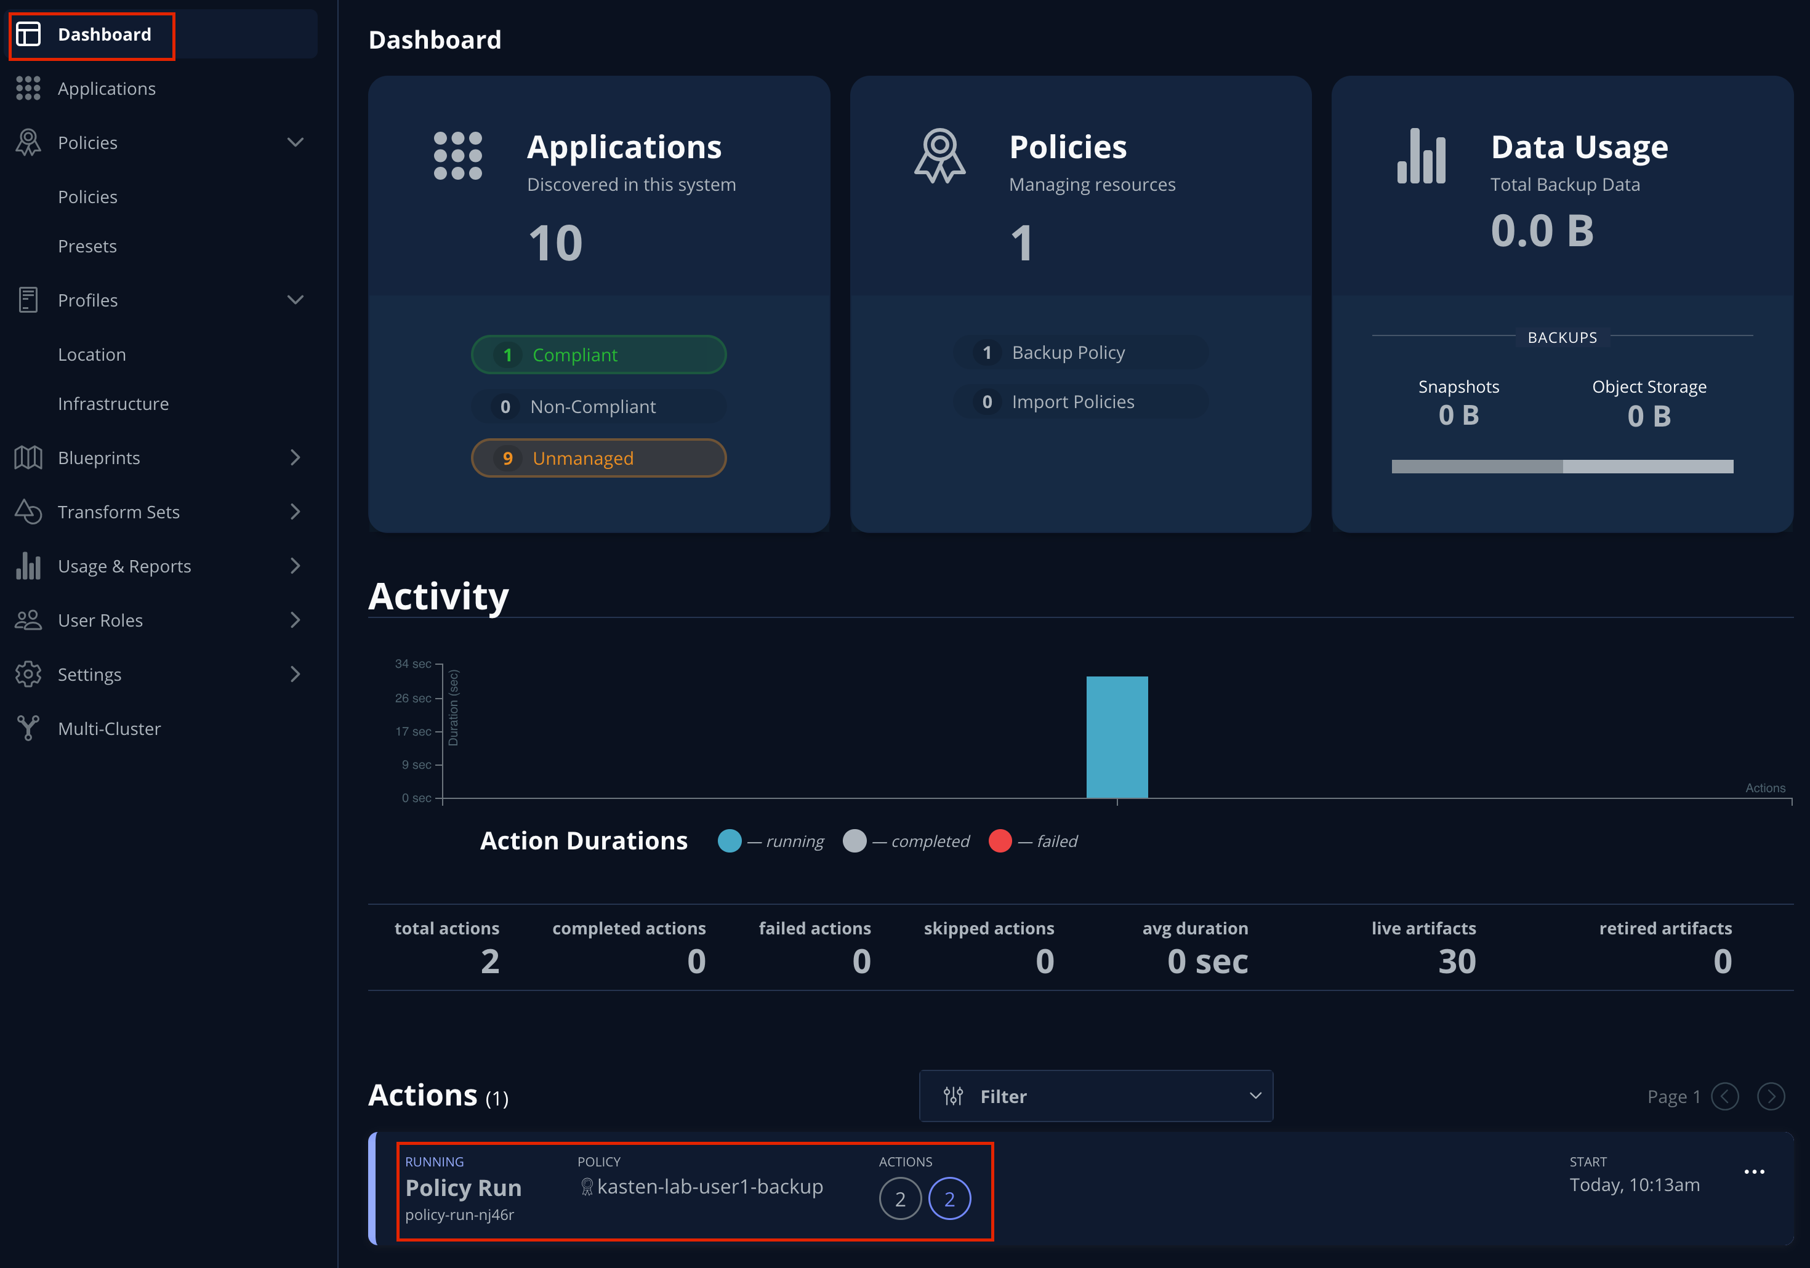Click the Object Storage 0 B value
1810x1268 pixels.
(x=1649, y=415)
